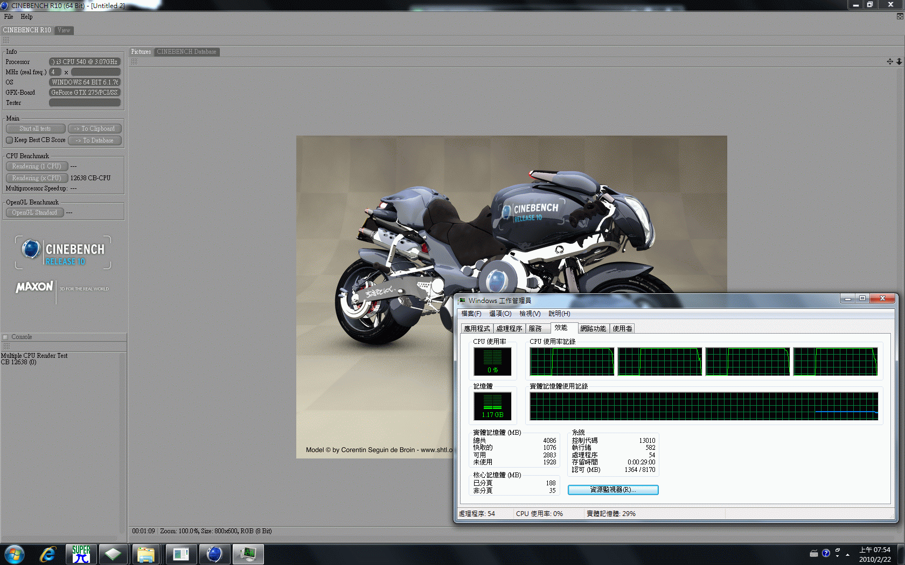Switch to the CINEBENCH R10 tab
Image resolution: width=905 pixels, height=565 pixels.
[27, 30]
